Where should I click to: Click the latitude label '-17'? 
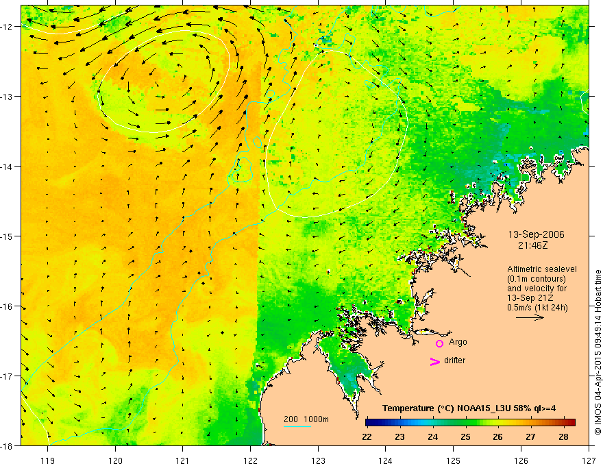(x=8, y=376)
